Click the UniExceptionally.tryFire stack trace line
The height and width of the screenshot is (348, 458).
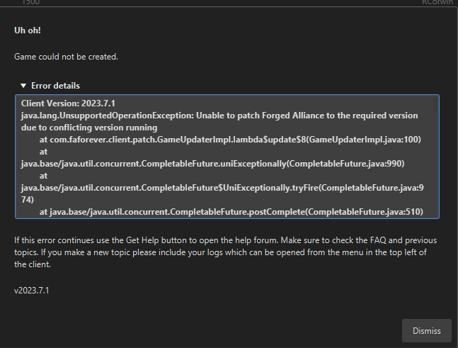(x=222, y=188)
